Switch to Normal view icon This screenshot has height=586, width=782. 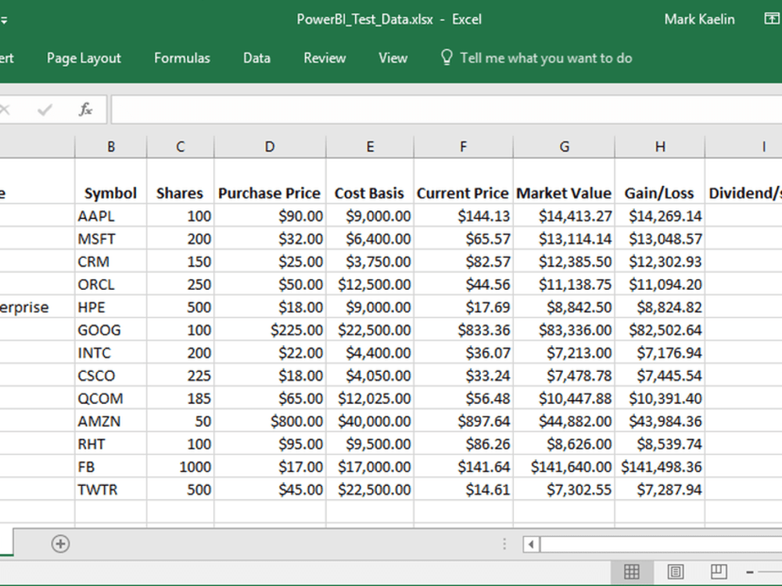pyautogui.click(x=631, y=572)
